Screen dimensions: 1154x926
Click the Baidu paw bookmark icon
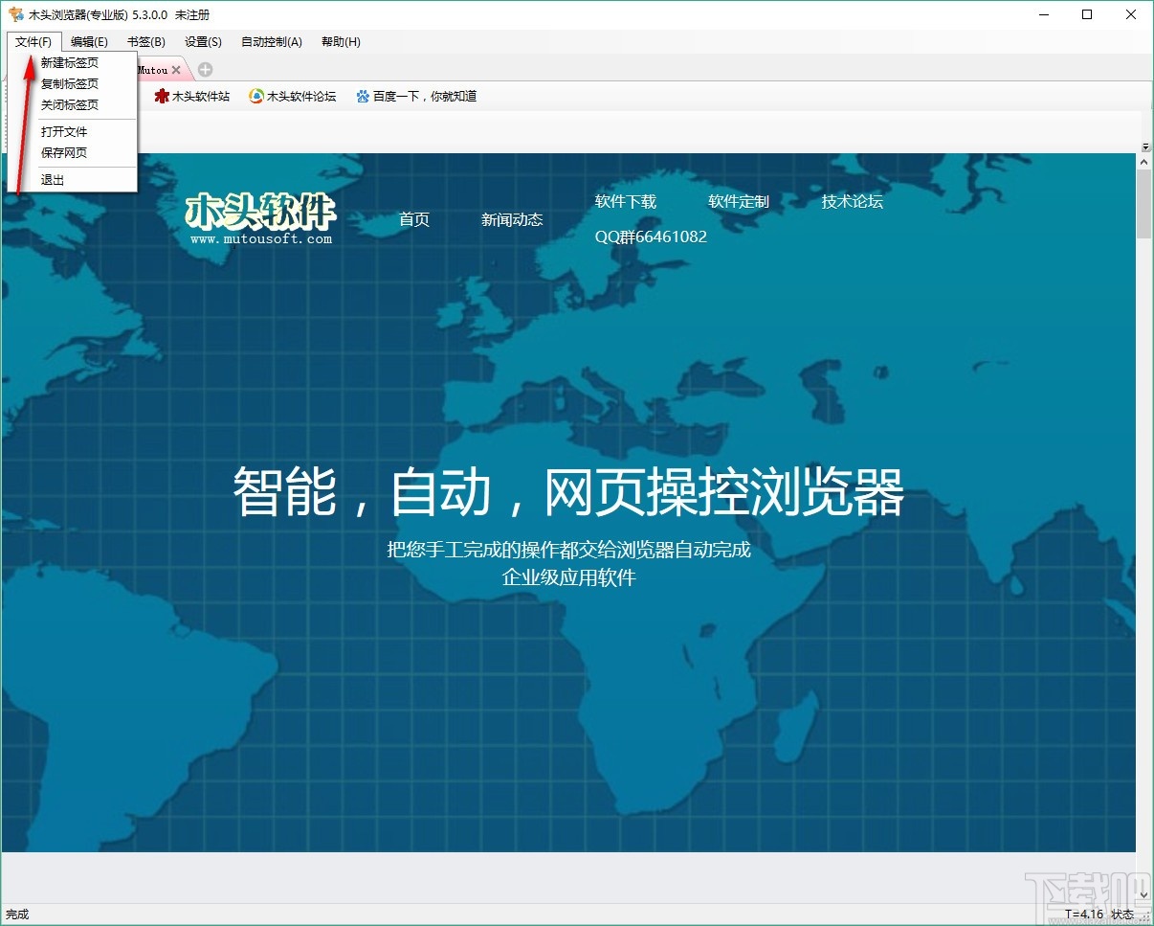click(x=363, y=97)
